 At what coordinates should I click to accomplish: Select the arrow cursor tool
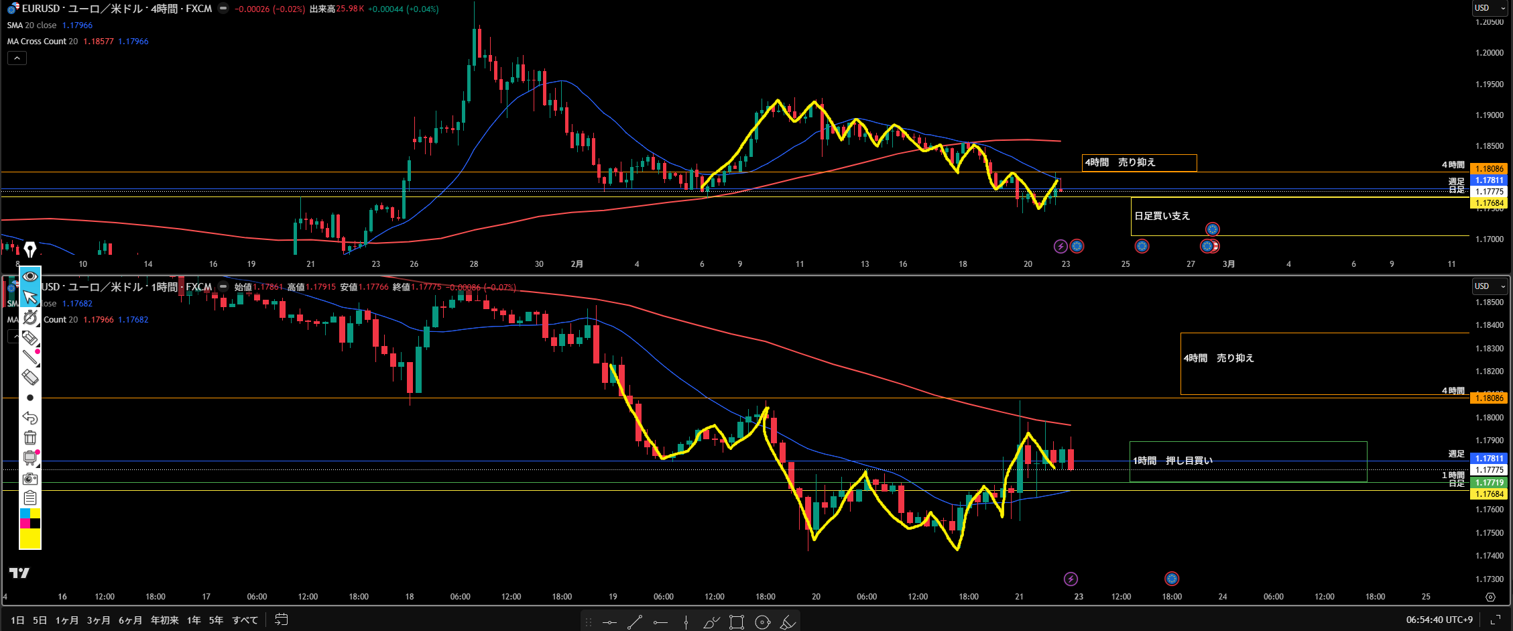(x=30, y=296)
